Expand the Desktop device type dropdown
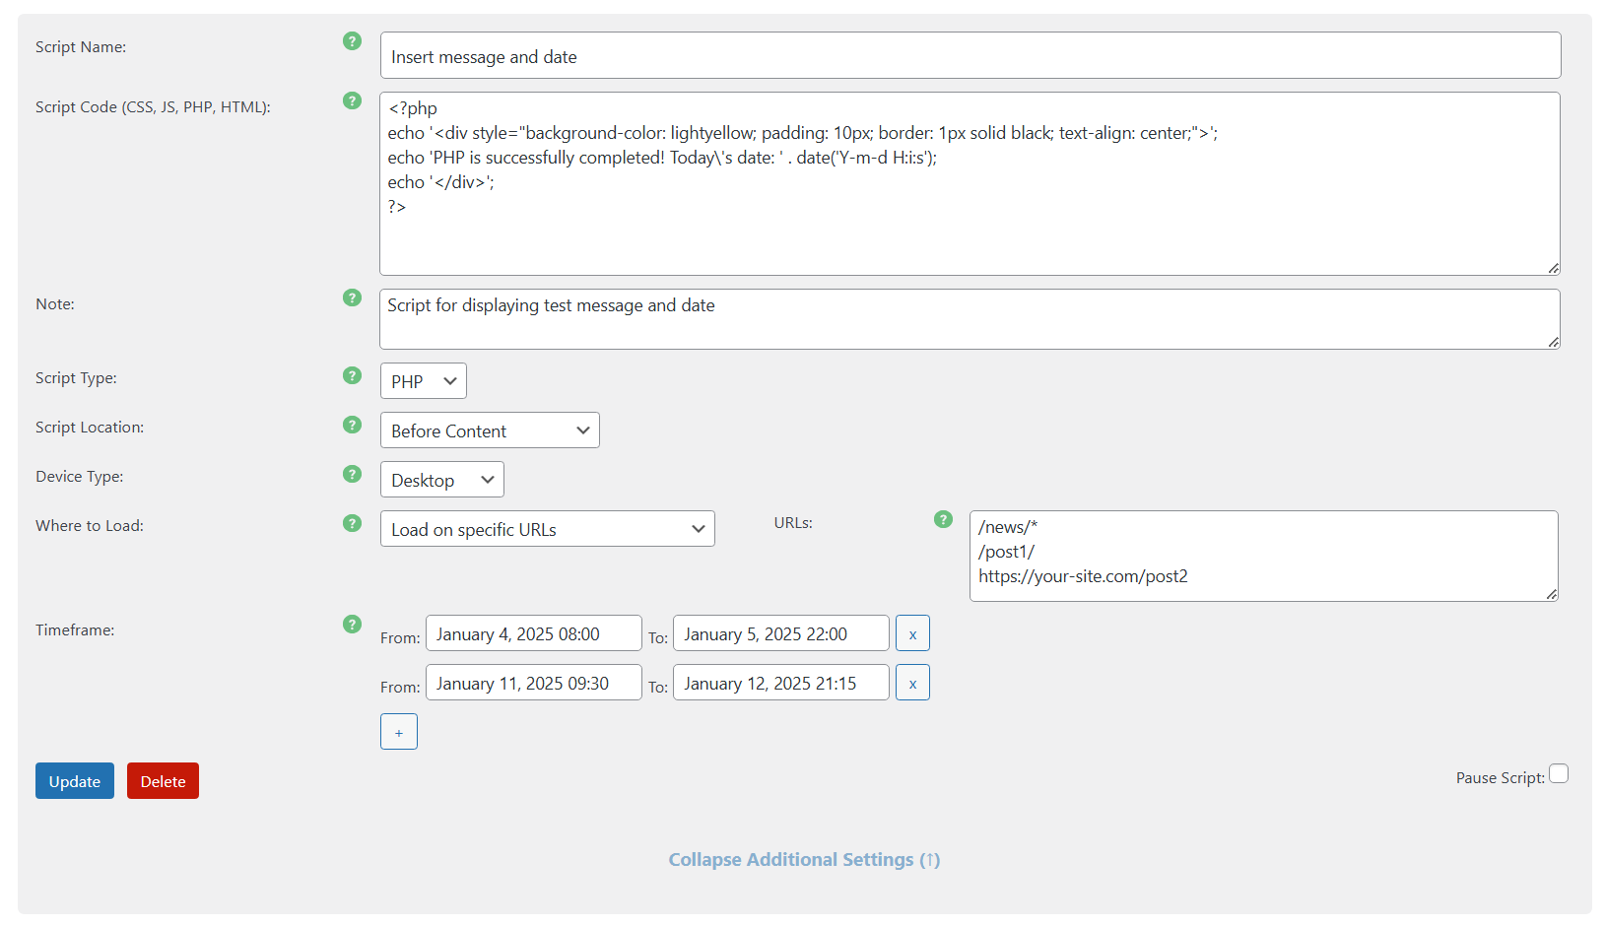Image resolution: width=1606 pixels, height=926 pixels. click(x=441, y=480)
